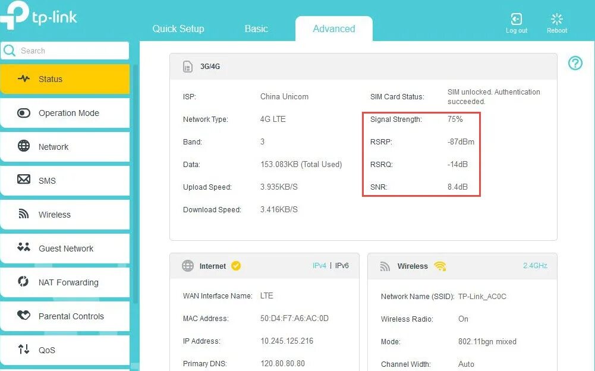
Task: Click the gray wireless icon in the Wireless panel
Action: coord(385,266)
